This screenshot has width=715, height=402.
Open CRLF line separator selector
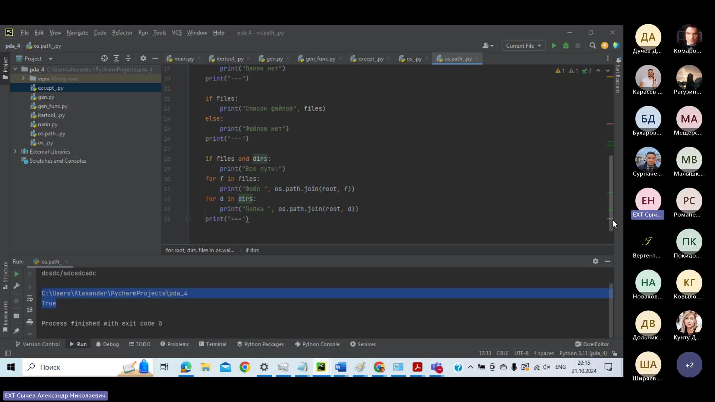pyautogui.click(x=502, y=353)
